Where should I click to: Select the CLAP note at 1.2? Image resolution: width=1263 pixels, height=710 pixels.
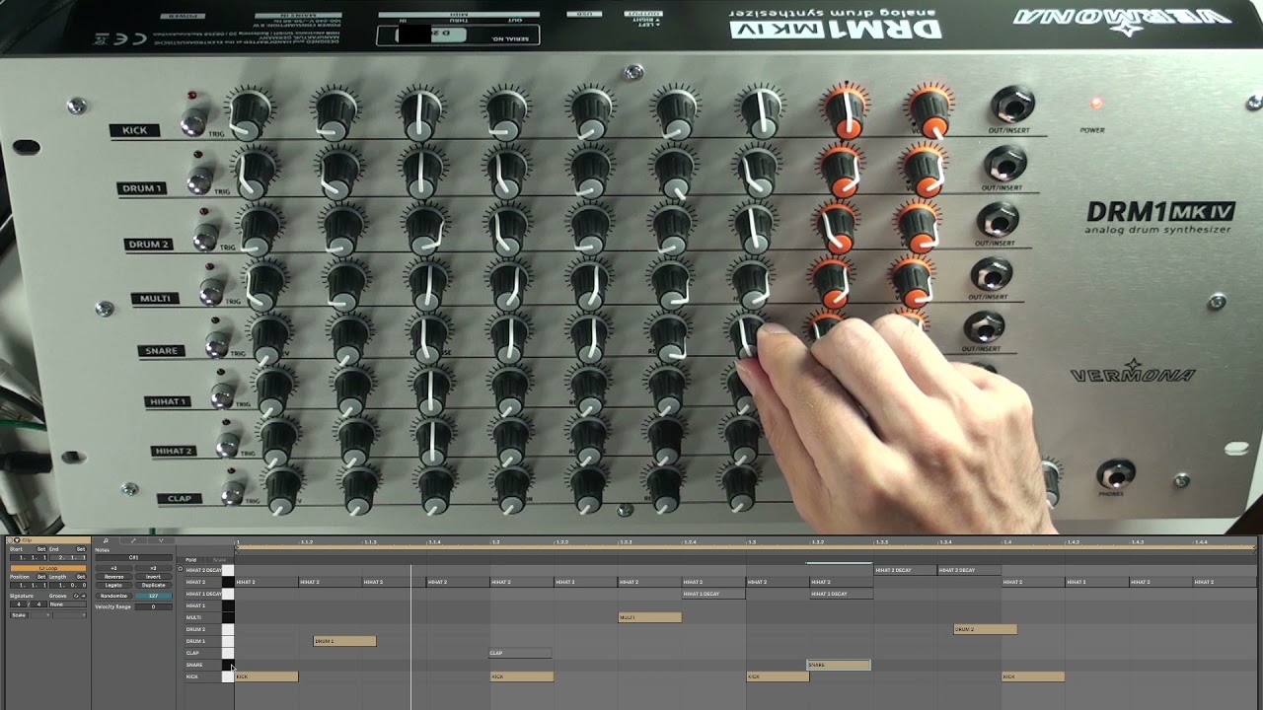pyautogui.click(x=521, y=653)
